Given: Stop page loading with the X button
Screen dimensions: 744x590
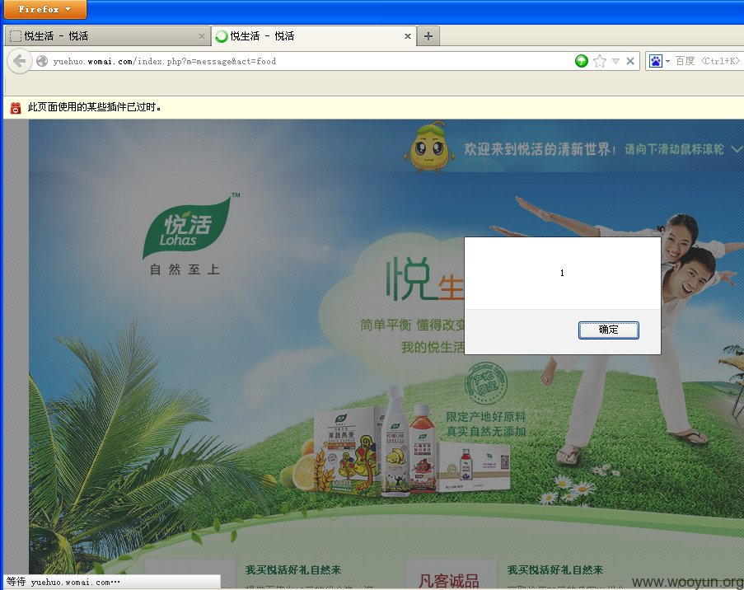Looking at the screenshot, I should pyautogui.click(x=630, y=61).
